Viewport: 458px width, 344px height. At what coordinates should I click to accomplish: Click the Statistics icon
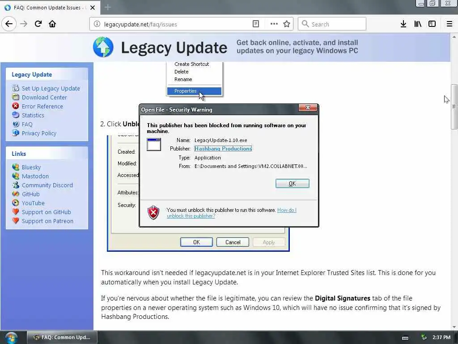pos(16,115)
